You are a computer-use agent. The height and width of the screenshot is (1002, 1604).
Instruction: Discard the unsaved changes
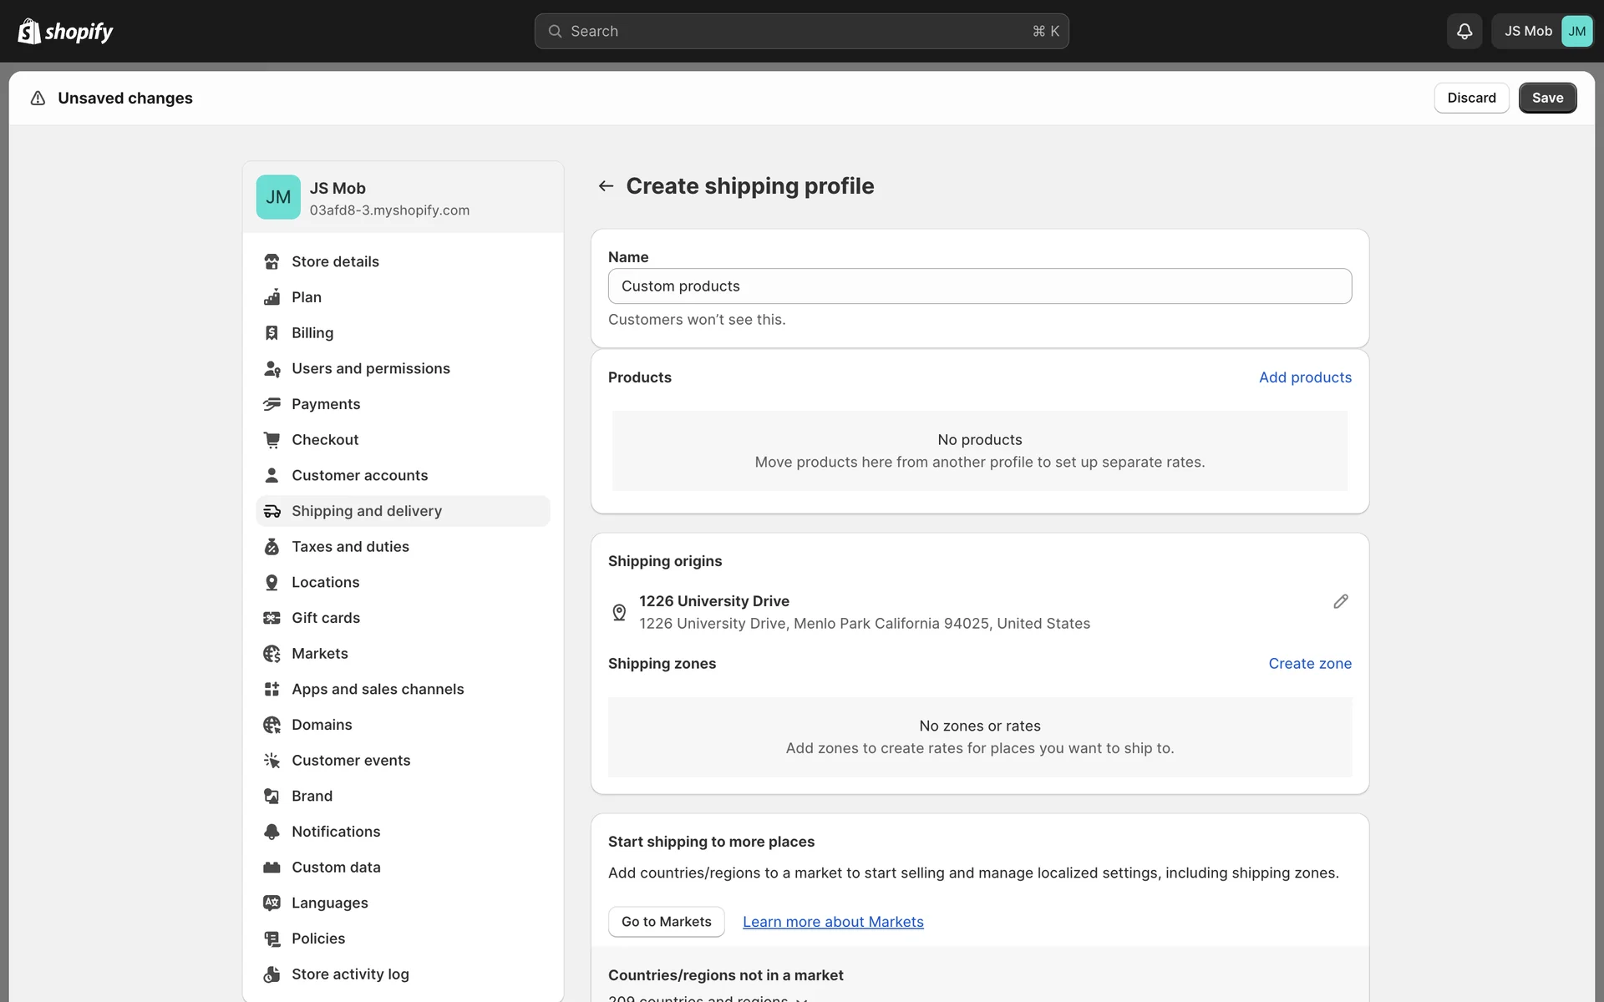click(x=1470, y=98)
